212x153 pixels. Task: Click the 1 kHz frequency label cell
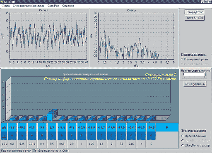[x=82, y=144]
